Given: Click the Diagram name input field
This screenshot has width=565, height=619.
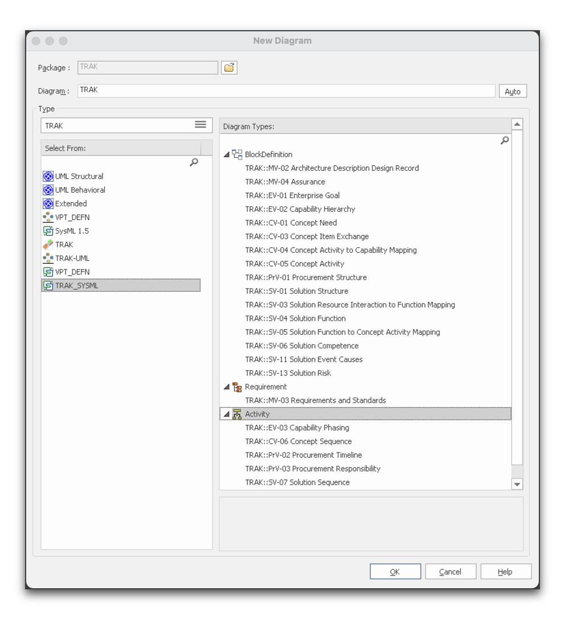Looking at the screenshot, I should pos(286,91).
